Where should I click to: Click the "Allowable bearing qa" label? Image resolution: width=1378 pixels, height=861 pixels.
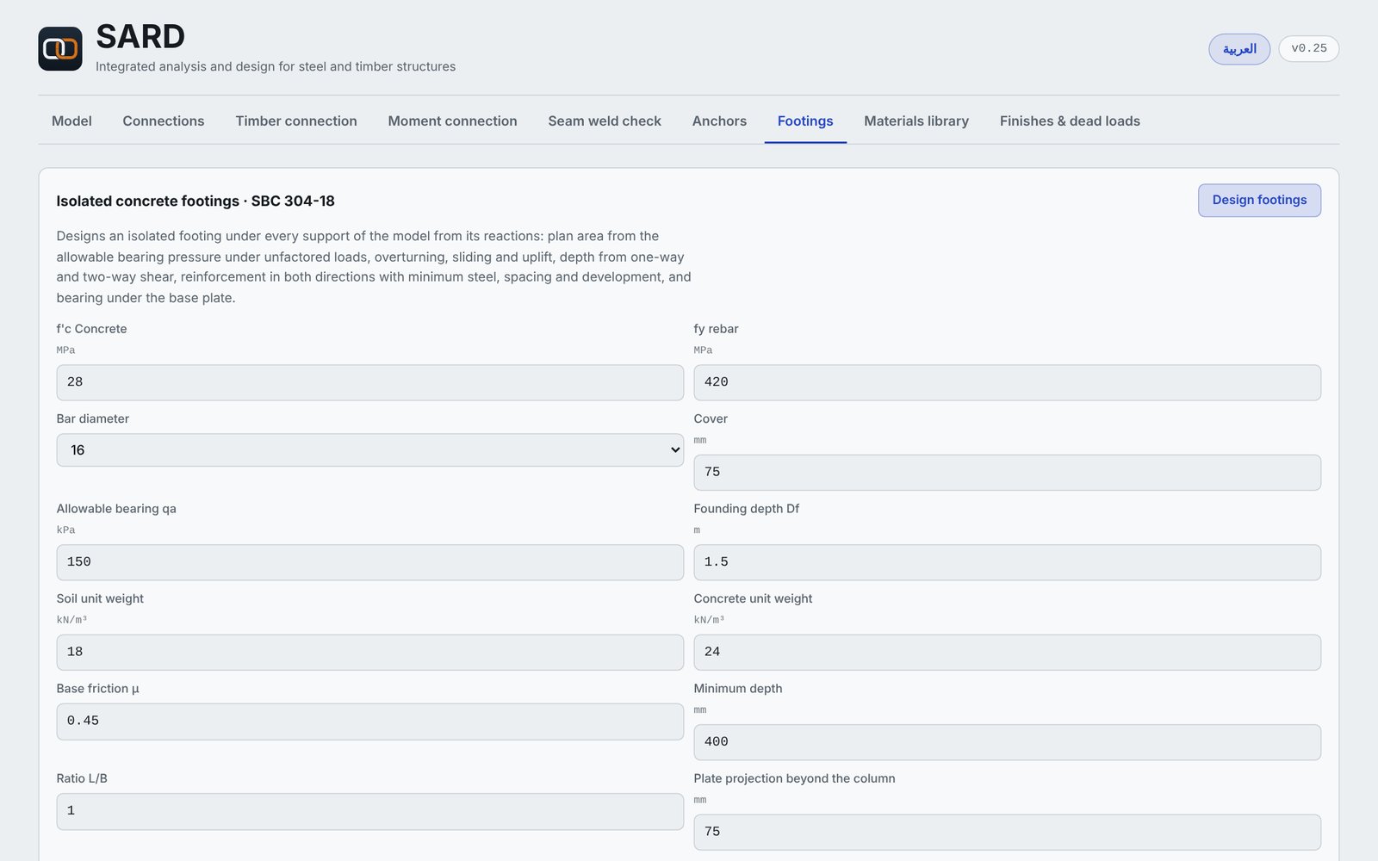pyautogui.click(x=116, y=509)
